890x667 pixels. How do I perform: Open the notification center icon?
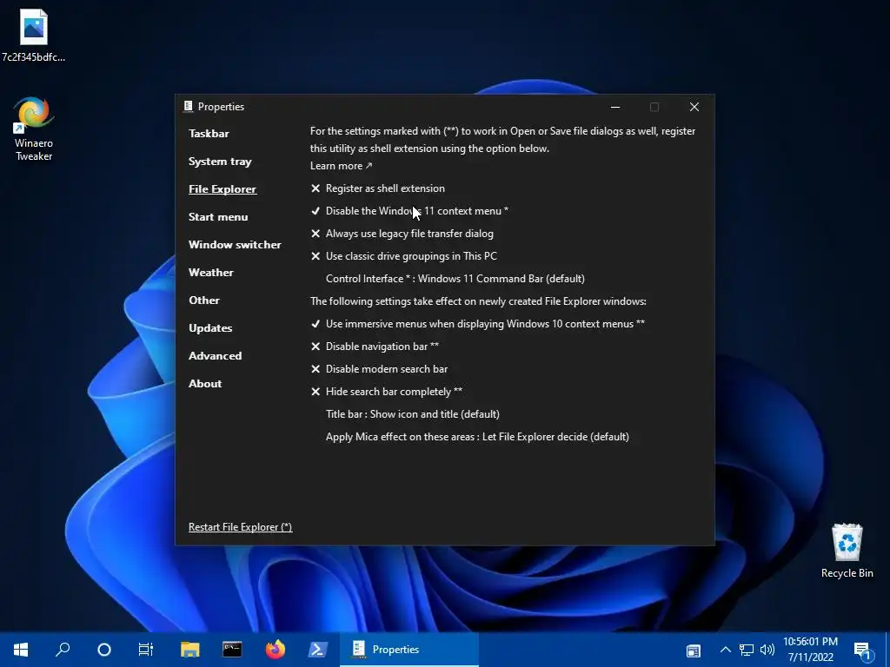coord(862,650)
